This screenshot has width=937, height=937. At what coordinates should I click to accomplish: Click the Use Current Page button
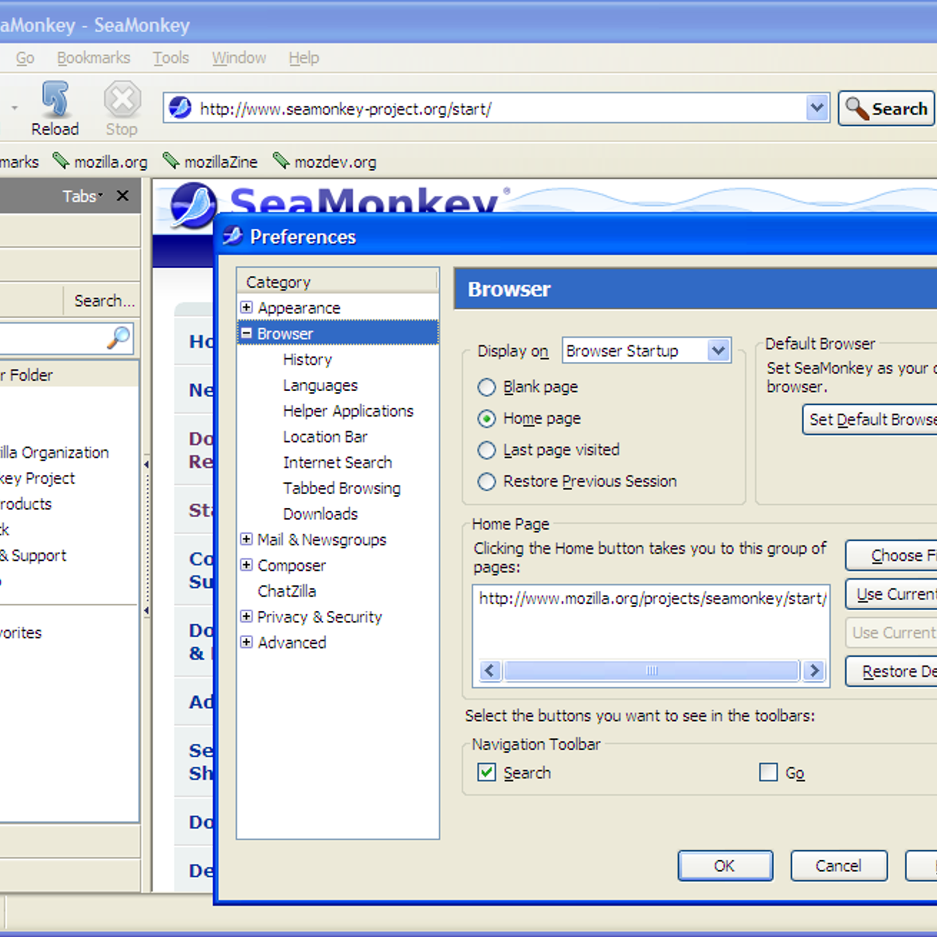pyautogui.click(x=891, y=594)
